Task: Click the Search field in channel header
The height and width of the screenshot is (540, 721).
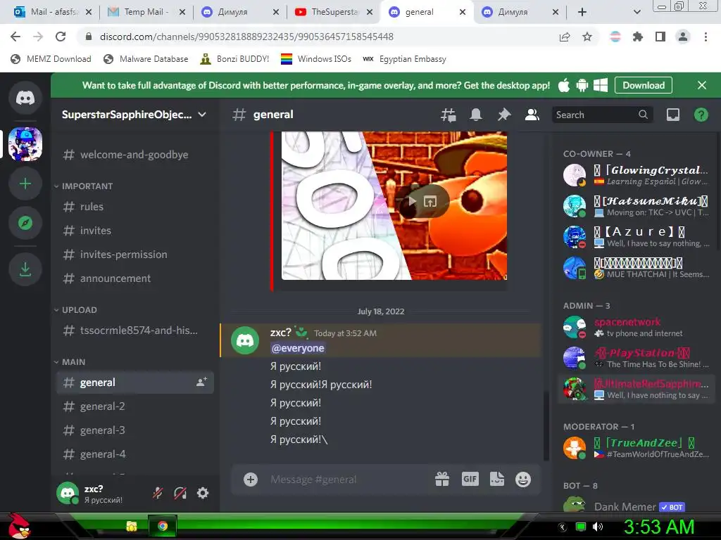Action: click(601, 115)
